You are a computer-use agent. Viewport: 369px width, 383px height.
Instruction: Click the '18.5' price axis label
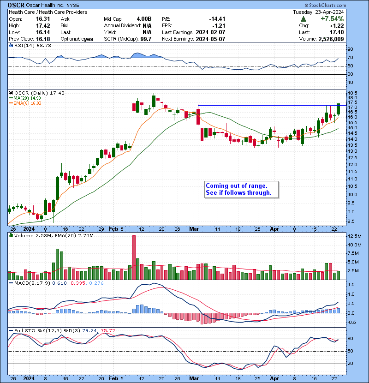[x=352, y=93]
